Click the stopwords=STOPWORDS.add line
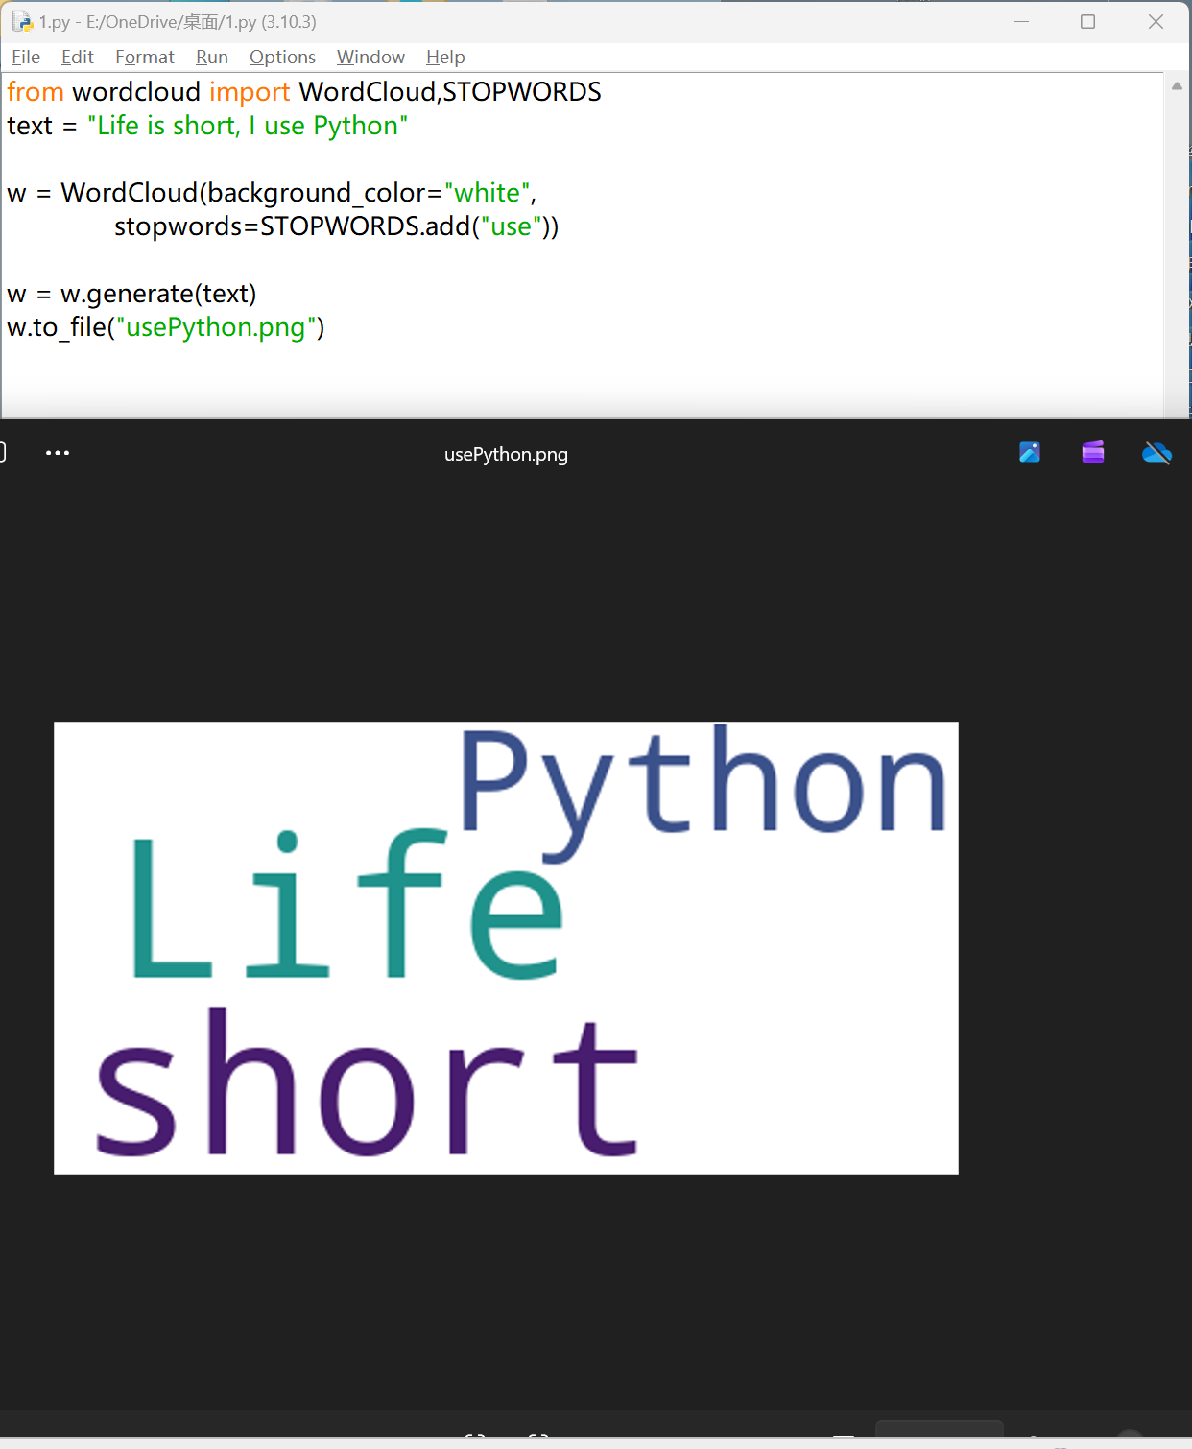 coord(336,226)
